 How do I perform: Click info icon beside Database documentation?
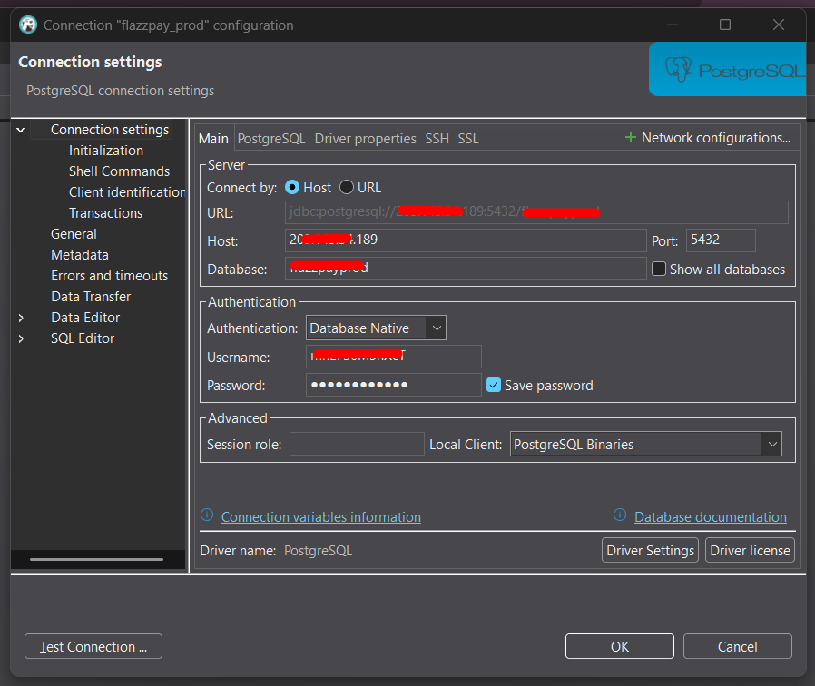pyautogui.click(x=620, y=515)
